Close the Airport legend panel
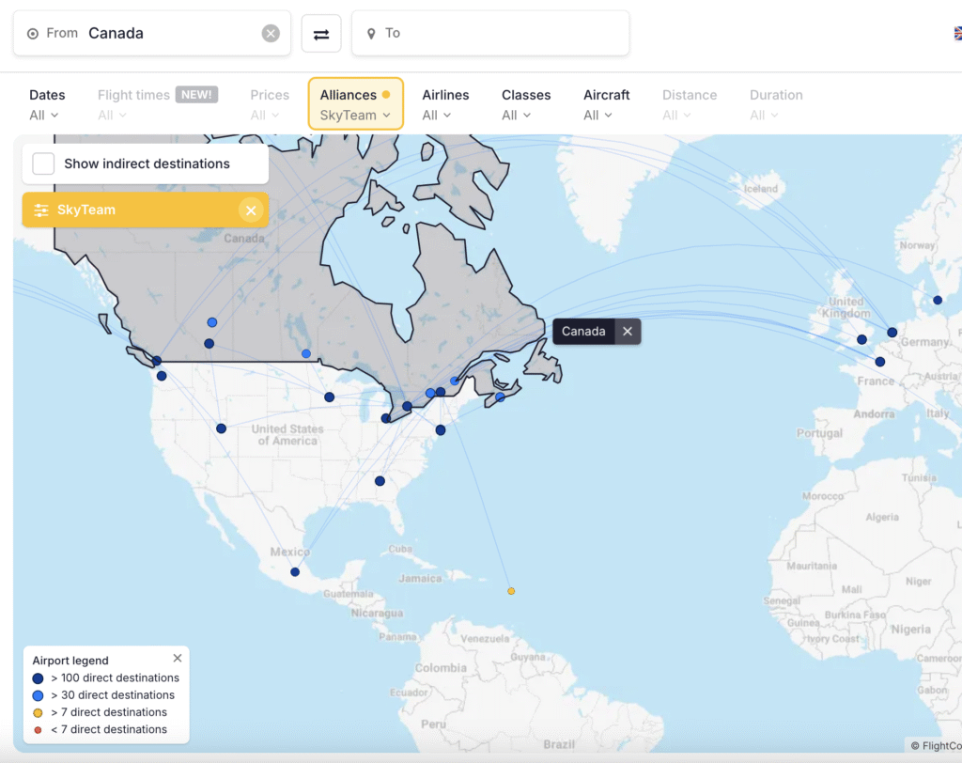962x763 pixels. point(178,659)
